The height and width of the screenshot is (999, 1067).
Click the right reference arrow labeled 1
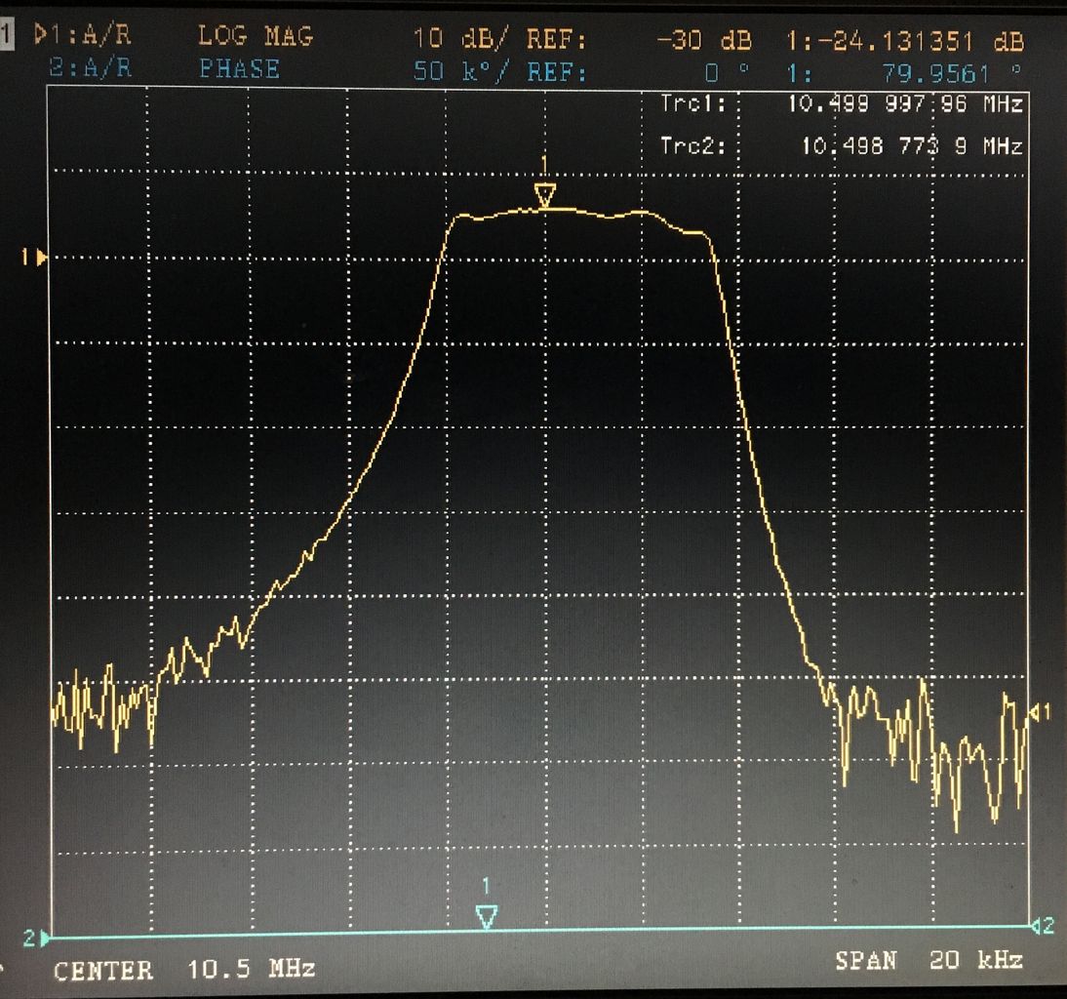(1041, 712)
